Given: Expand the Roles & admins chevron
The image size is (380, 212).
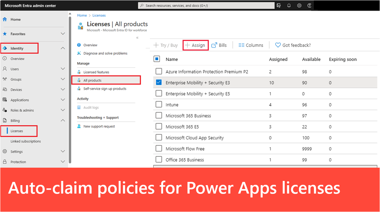Looking at the screenshot, I should click(63, 110).
